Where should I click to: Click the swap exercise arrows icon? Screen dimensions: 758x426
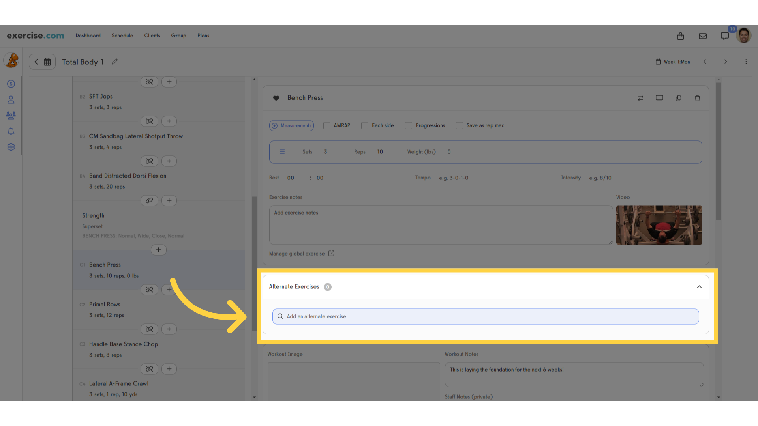click(x=640, y=98)
